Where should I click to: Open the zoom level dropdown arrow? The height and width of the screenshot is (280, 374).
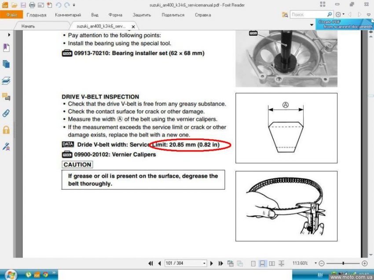315,263
